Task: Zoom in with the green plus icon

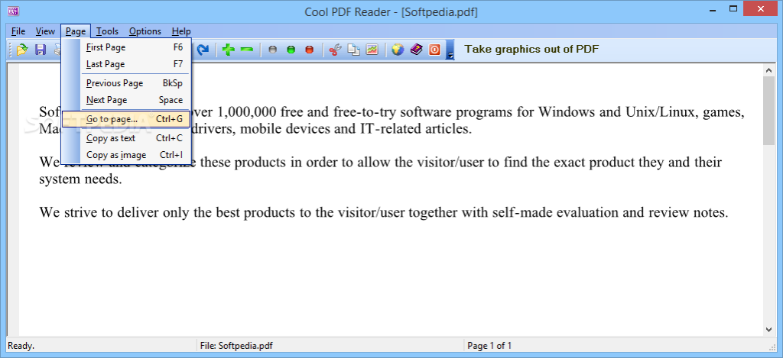Action: coord(229,50)
